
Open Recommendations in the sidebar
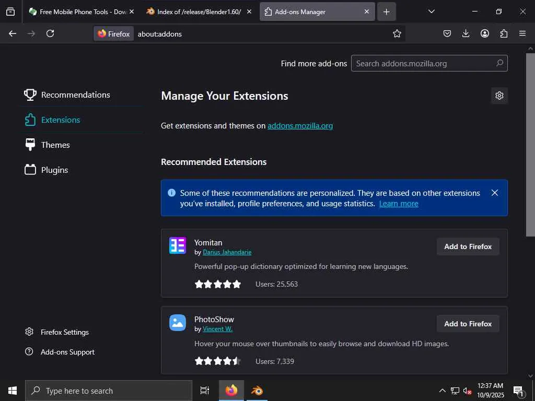[x=67, y=95]
